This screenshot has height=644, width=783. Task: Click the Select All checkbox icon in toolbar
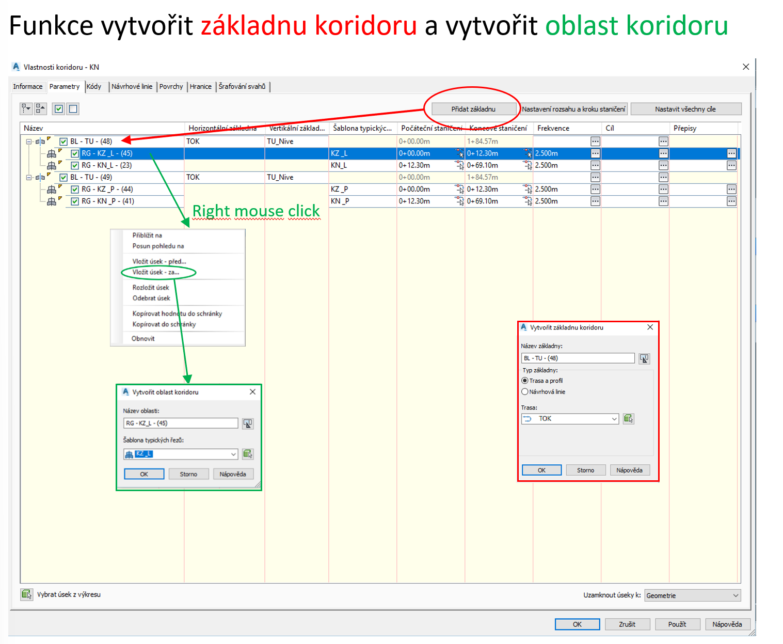58,109
